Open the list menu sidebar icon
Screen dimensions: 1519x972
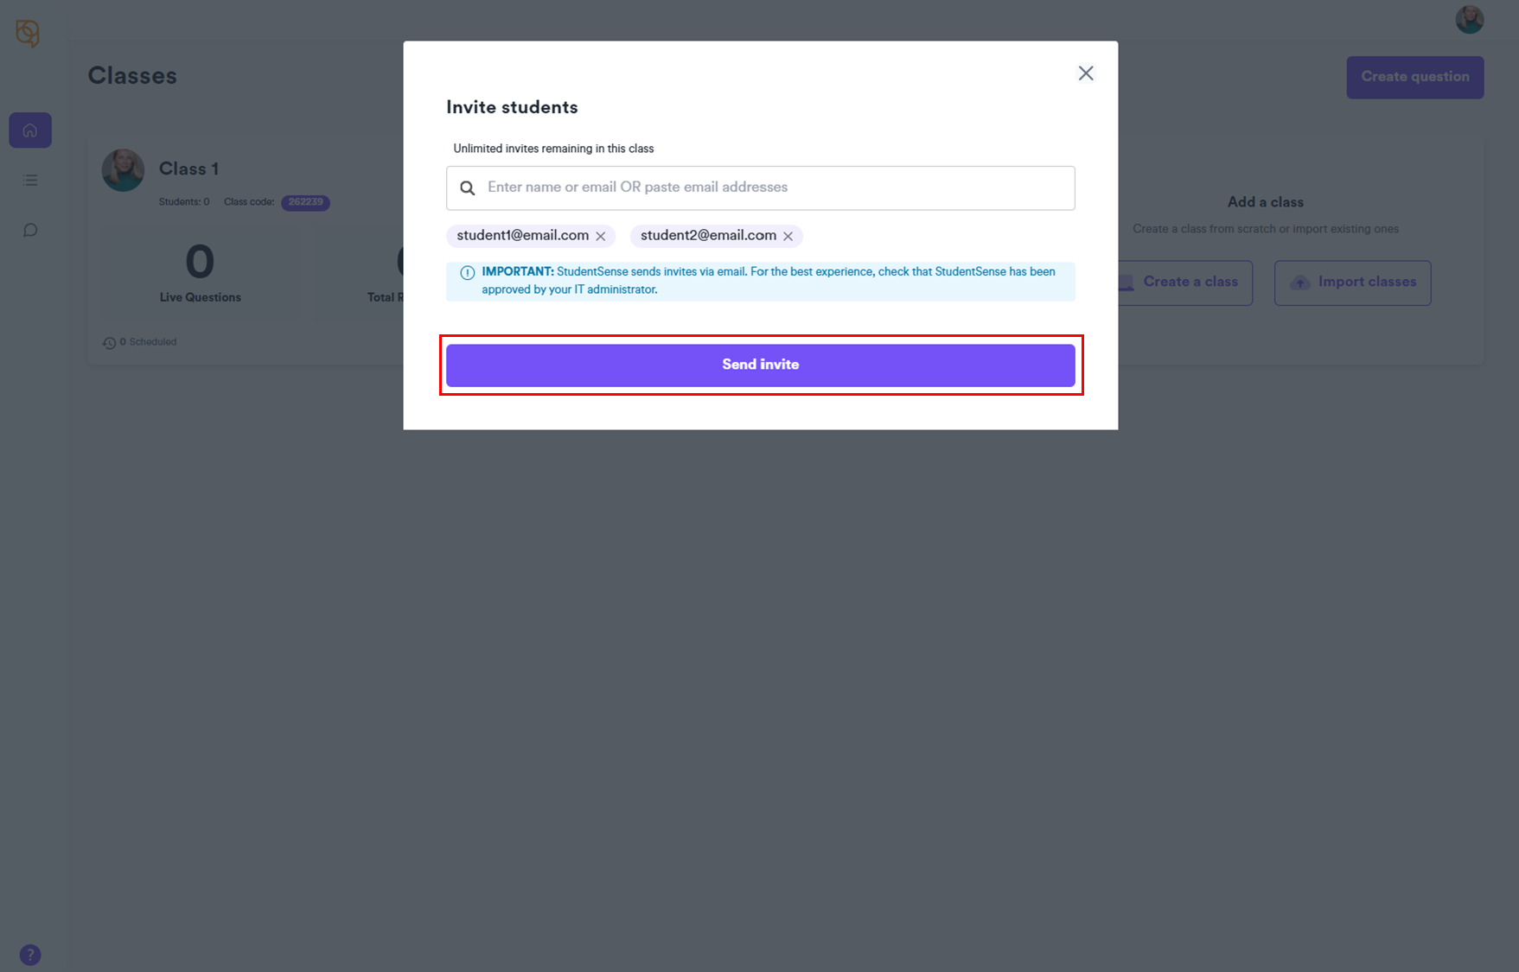(x=30, y=181)
